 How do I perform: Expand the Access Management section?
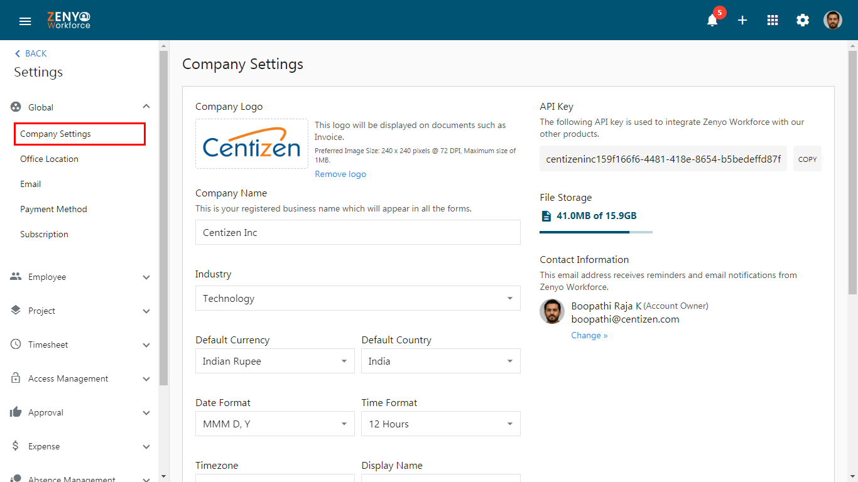pyautogui.click(x=146, y=379)
